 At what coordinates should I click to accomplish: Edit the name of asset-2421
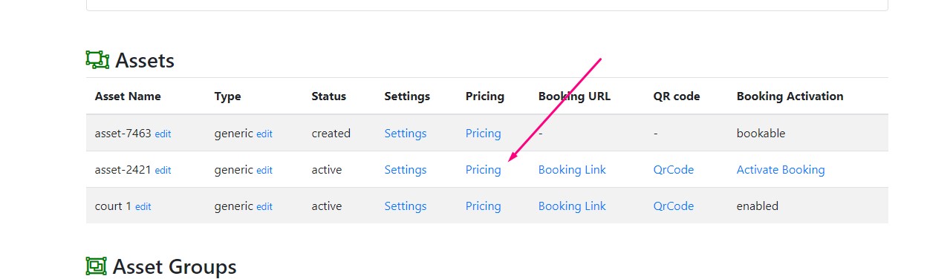163,171
